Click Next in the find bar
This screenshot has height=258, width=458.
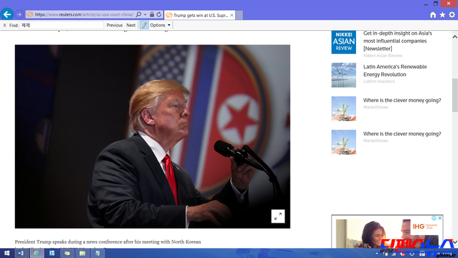click(x=131, y=25)
